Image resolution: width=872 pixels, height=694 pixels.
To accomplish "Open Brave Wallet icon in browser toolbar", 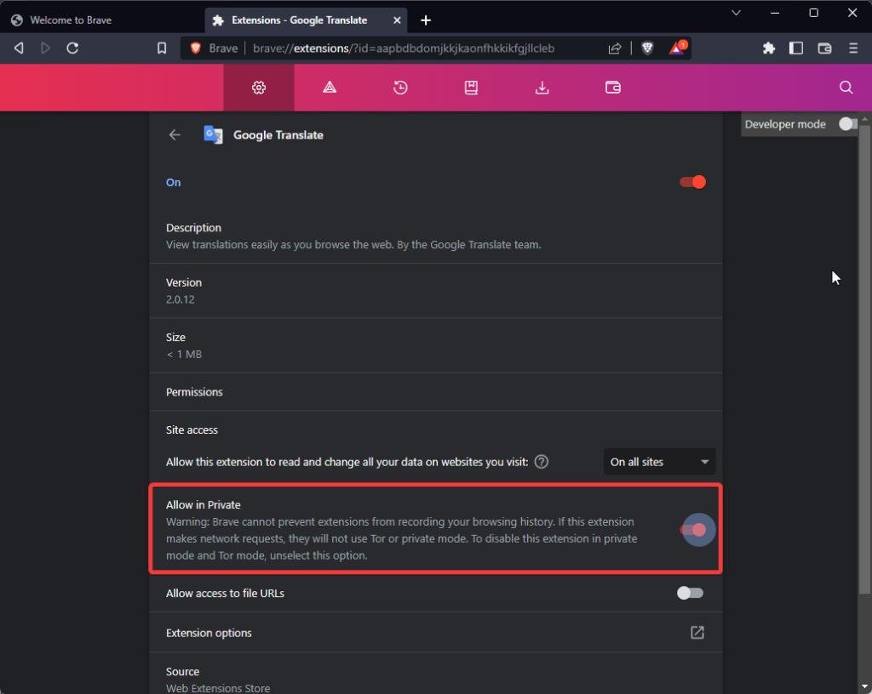I will click(824, 48).
